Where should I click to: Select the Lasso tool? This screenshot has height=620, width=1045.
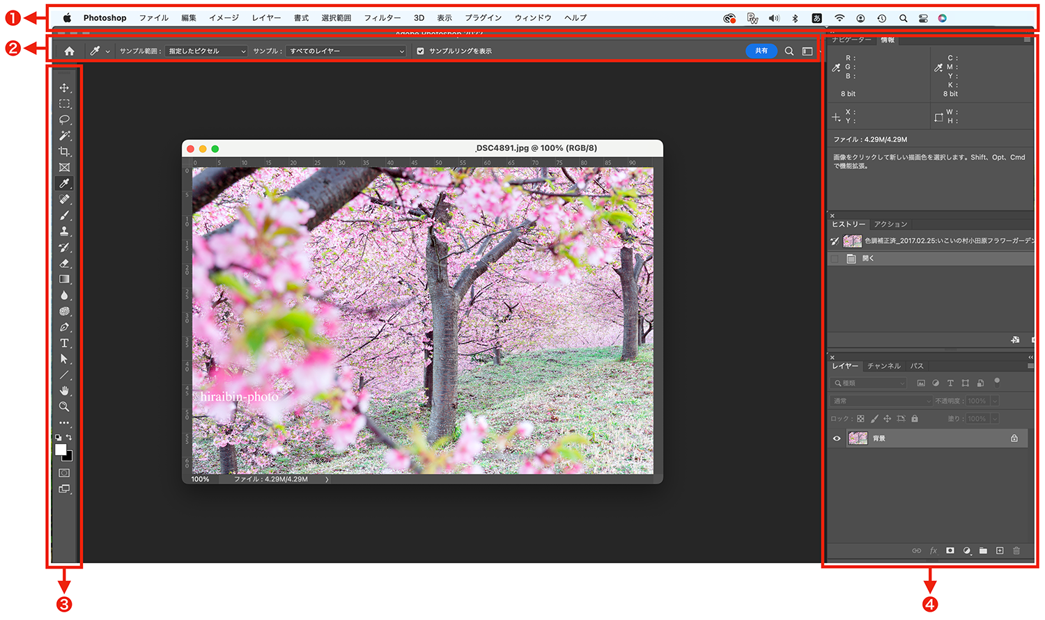64,120
